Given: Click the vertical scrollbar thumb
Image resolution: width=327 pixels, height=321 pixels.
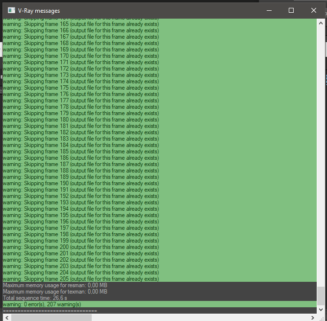Looking at the screenshot, I should coord(321,296).
